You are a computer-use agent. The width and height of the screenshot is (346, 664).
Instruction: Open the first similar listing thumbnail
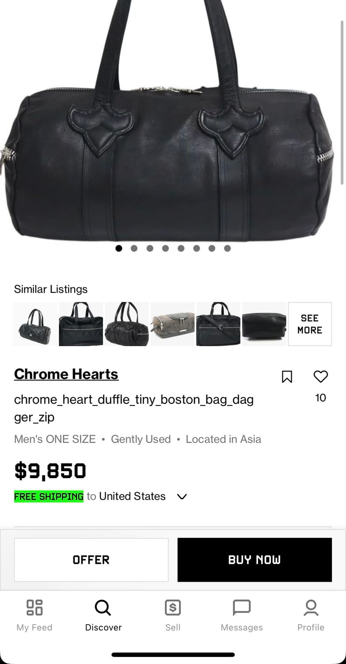(35, 324)
